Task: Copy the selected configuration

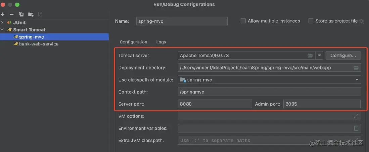Action: tap(21, 14)
